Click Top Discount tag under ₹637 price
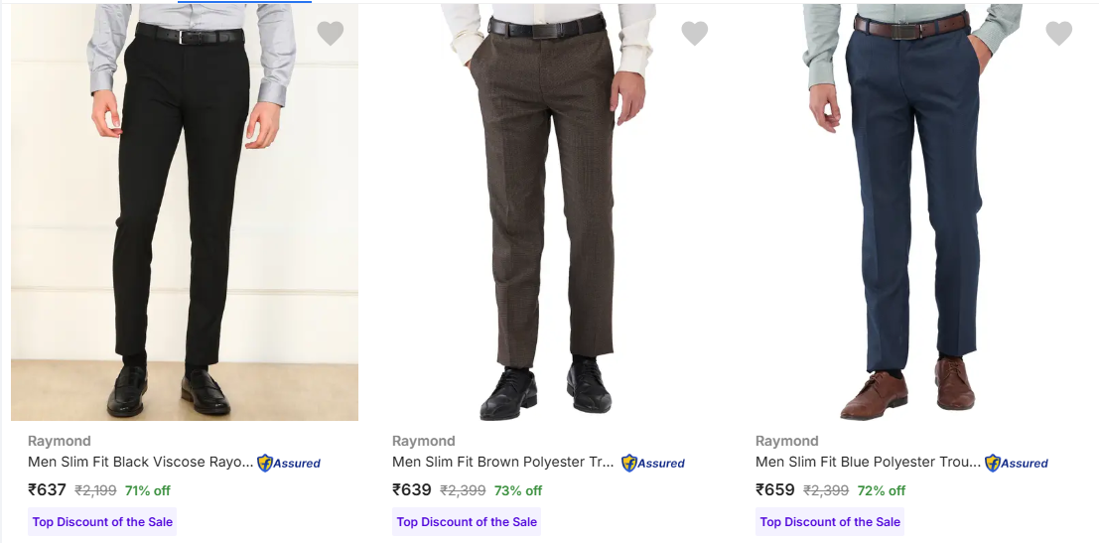The width and height of the screenshot is (1099, 543). pyautogui.click(x=102, y=521)
